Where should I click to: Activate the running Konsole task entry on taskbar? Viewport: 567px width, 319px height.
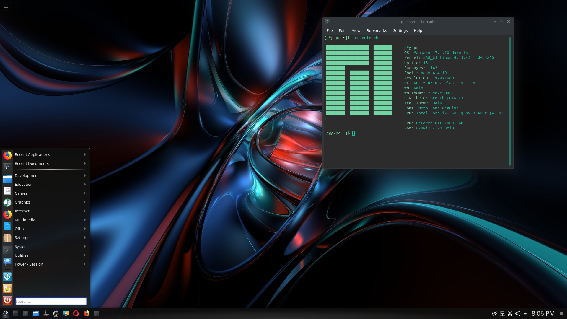(x=96, y=313)
